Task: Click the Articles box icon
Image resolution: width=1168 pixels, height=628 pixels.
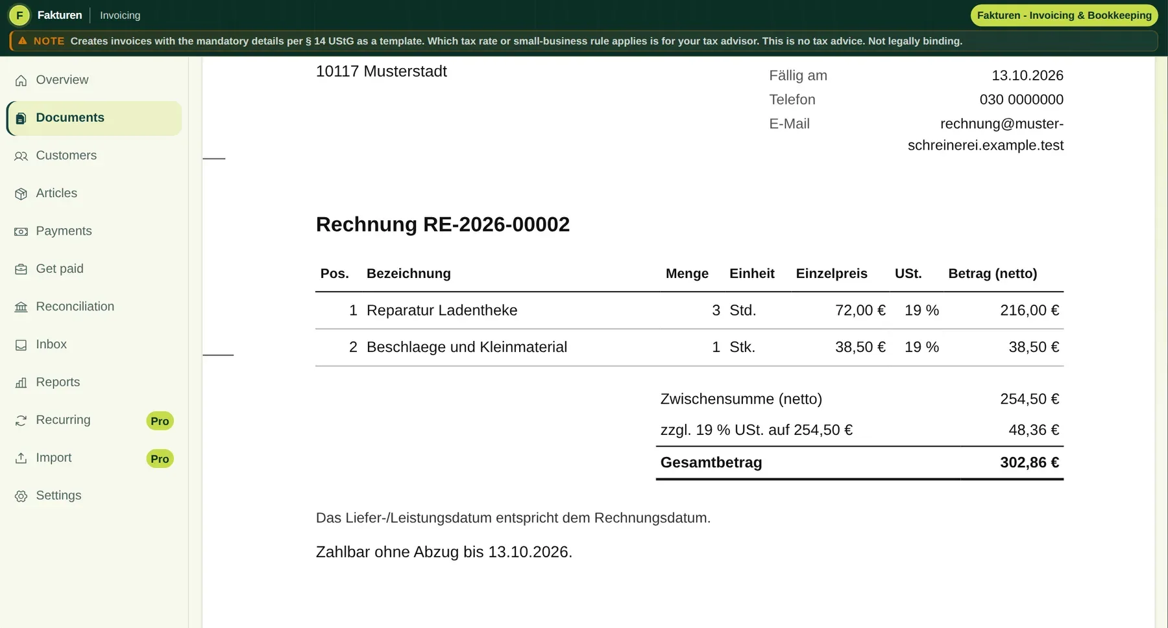Action: tap(21, 194)
